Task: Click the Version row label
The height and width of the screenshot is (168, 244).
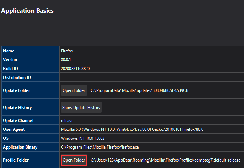Action: [x=10, y=60]
